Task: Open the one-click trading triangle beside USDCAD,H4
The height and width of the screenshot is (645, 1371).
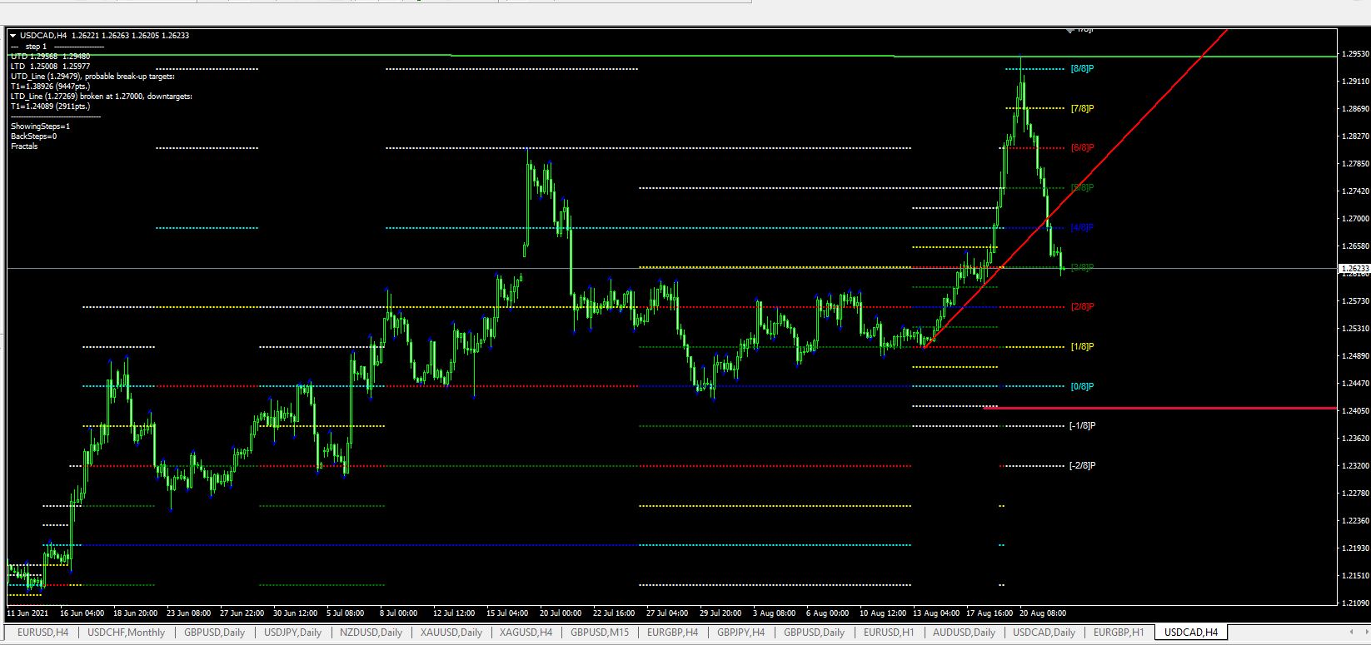Action: (12, 36)
